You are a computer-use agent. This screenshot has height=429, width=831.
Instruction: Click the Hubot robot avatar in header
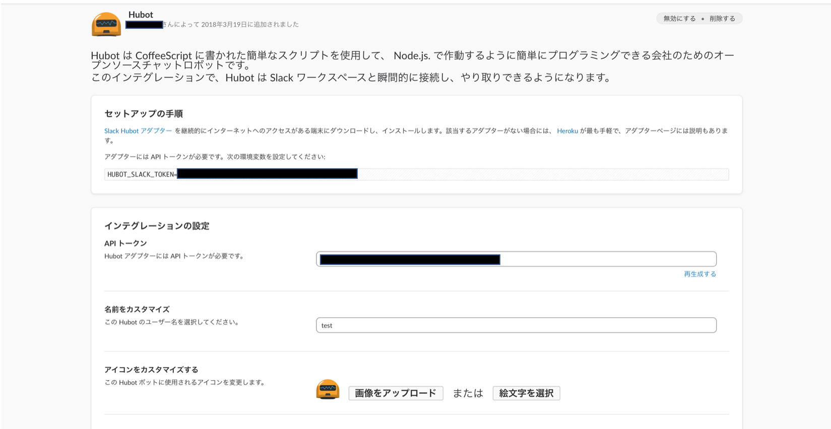106,24
